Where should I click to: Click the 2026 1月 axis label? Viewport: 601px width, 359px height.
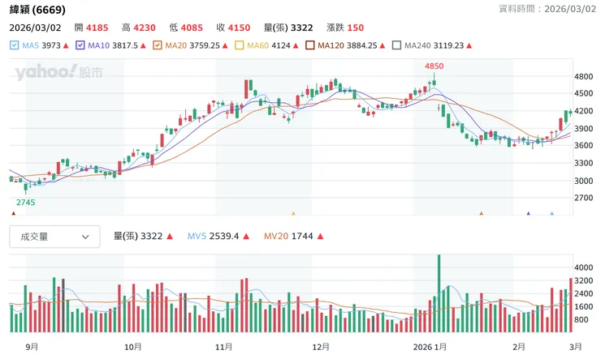[430, 347]
